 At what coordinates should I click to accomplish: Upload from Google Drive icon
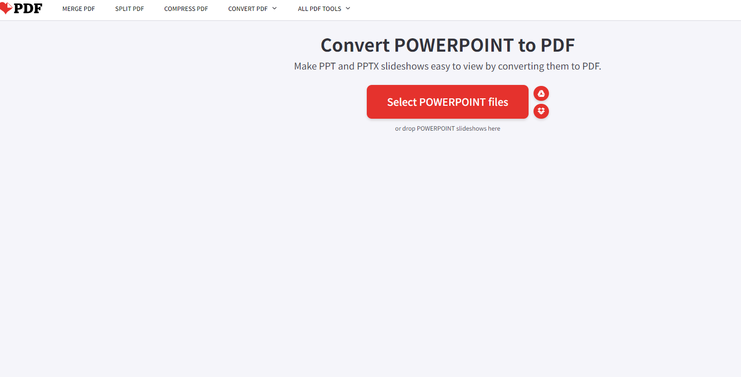(541, 93)
